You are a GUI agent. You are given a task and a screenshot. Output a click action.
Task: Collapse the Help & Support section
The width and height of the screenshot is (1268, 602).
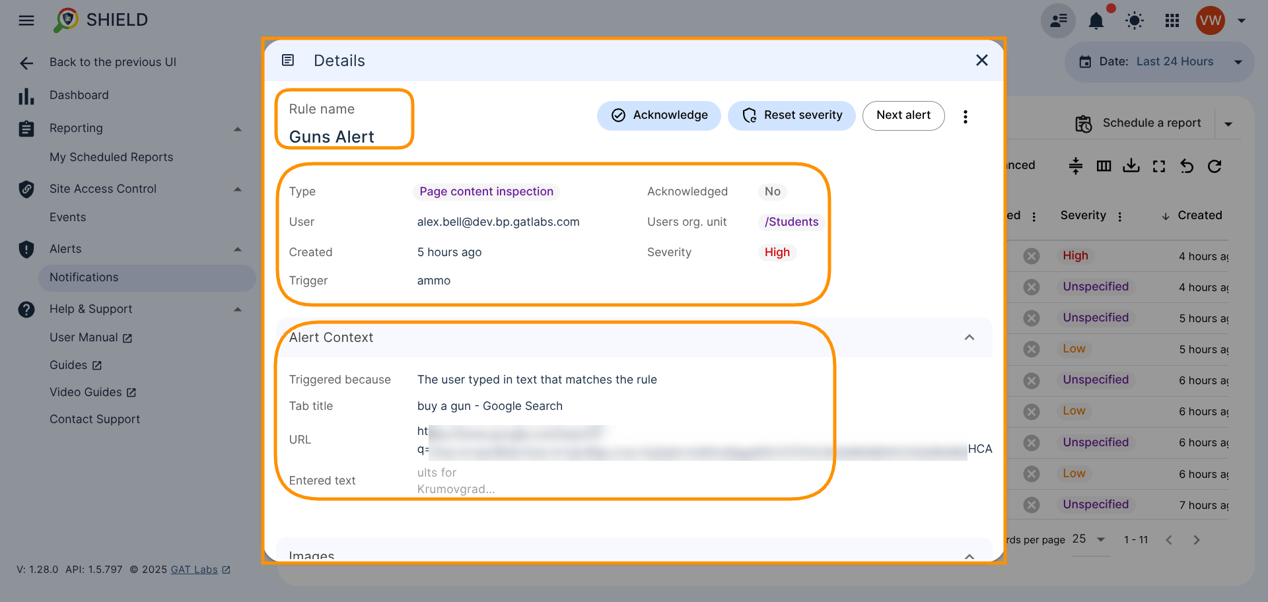[238, 310]
